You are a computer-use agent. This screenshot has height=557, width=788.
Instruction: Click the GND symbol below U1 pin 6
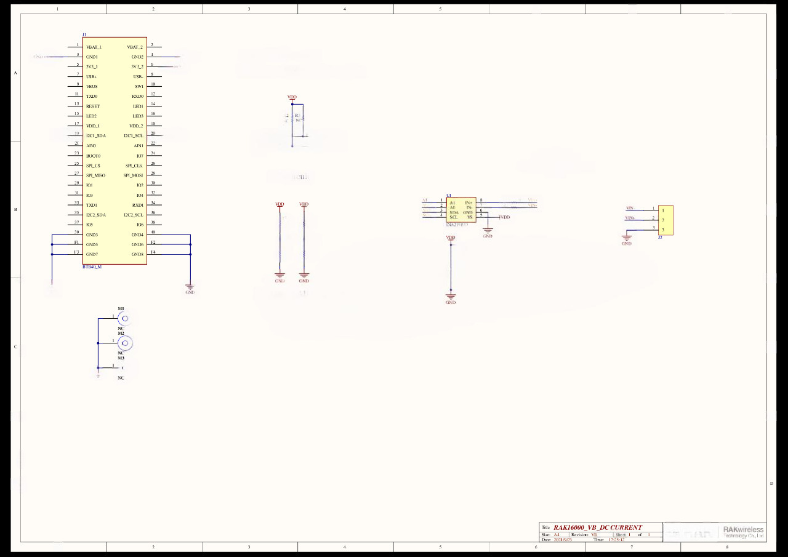coord(488,233)
